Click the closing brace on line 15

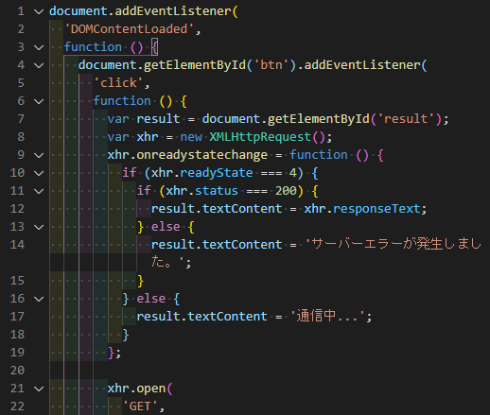pos(140,281)
